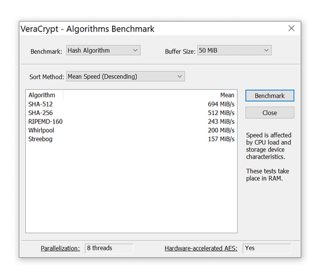The height and width of the screenshot is (277, 322).
Task: Click the chevron arrow of Mean Speed sort
Action: pyautogui.click(x=180, y=76)
